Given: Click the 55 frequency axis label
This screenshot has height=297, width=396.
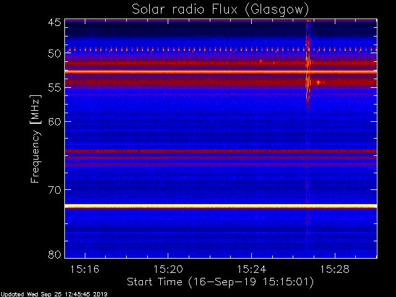Looking at the screenshot, I should (54, 88).
